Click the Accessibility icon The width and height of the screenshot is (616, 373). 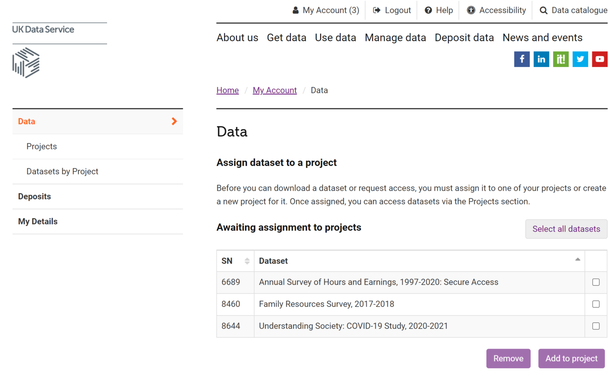(471, 10)
